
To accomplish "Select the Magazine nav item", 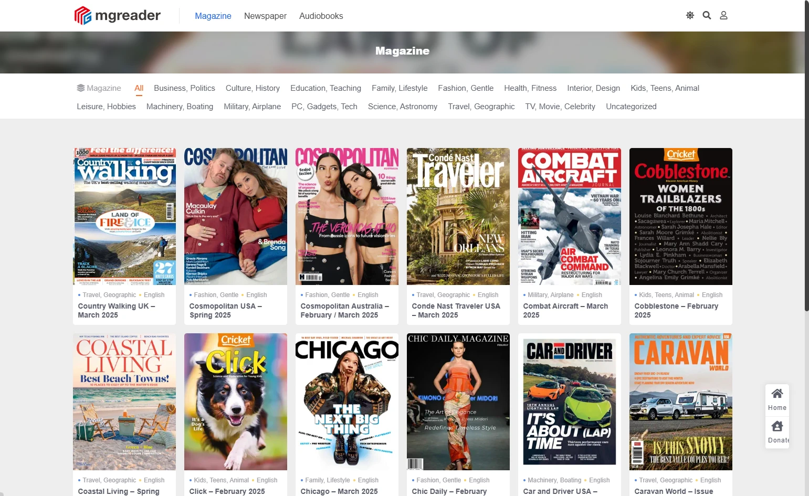I will 213,16.
